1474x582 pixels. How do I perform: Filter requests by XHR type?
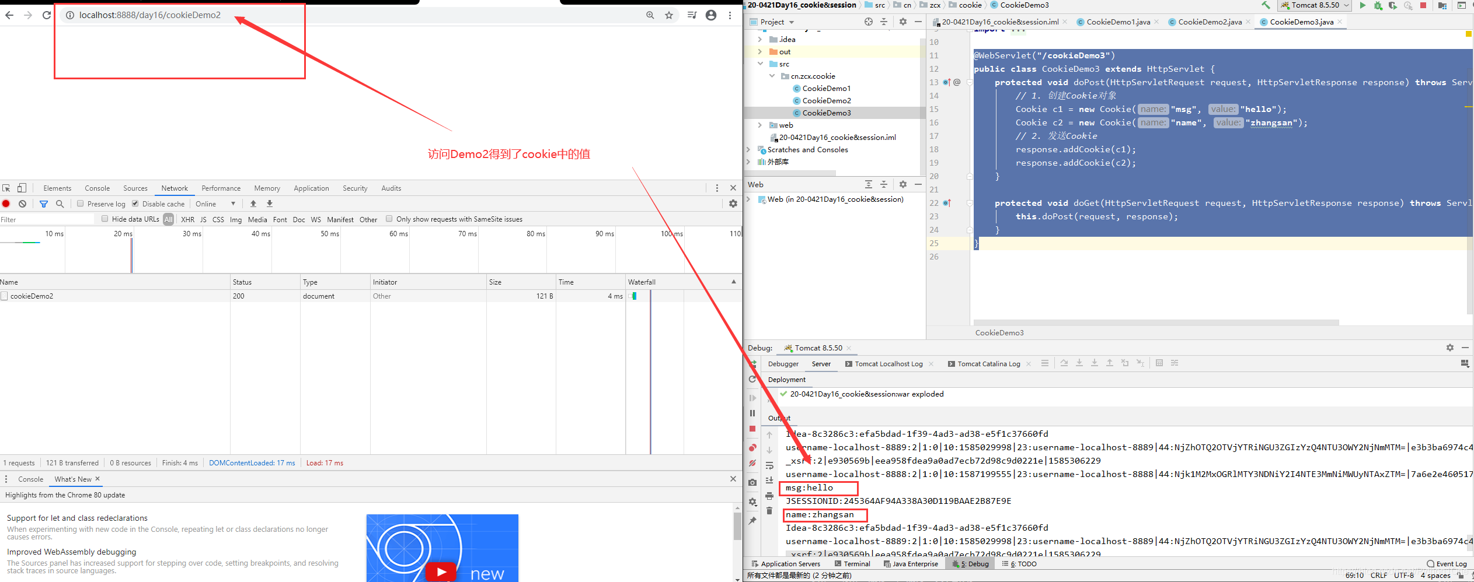coord(188,219)
